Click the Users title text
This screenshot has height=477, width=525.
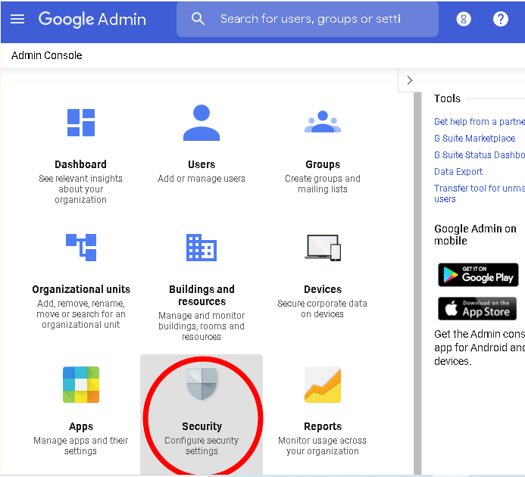point(202,164)
